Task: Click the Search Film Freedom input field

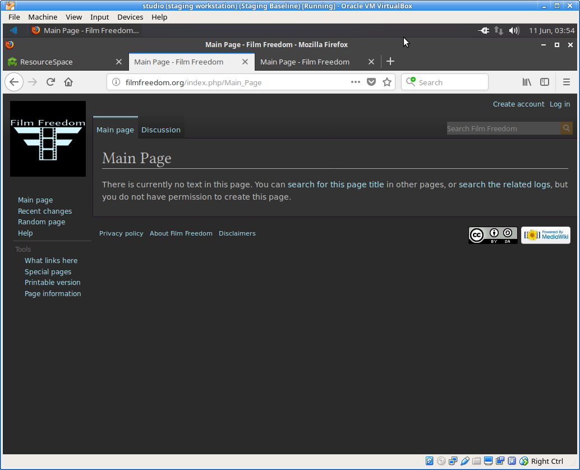Action: (503, 128)
